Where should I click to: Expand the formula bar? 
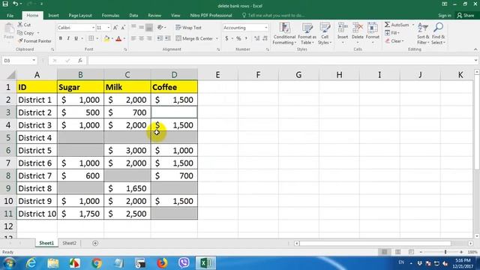click(475, 60)
